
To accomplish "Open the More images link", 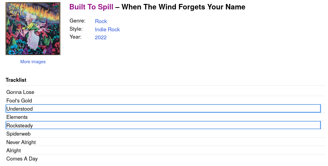I will 33,62.
